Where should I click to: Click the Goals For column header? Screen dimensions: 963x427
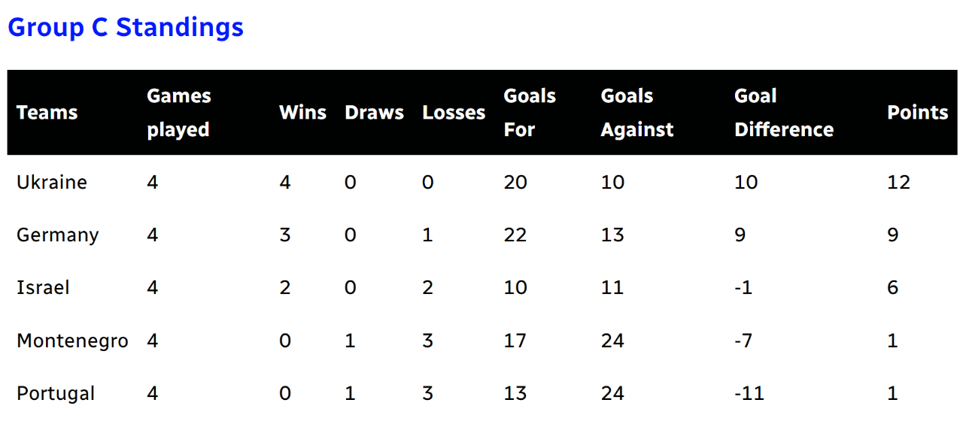(530, 113)
